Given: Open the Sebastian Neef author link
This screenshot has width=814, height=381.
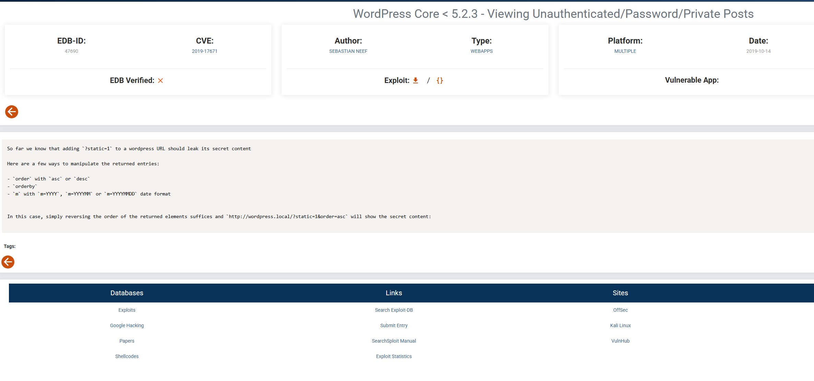Looking at the screenshot, I should 348,51.
